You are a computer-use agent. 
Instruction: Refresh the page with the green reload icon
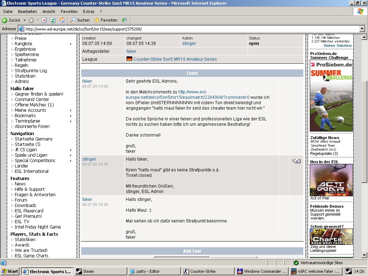click(x=53, y=20)
